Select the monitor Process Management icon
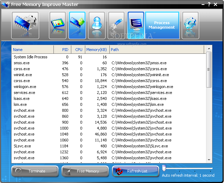Image resolution: width=224 pixels, height=183 pixels. (x=136, y=25)
